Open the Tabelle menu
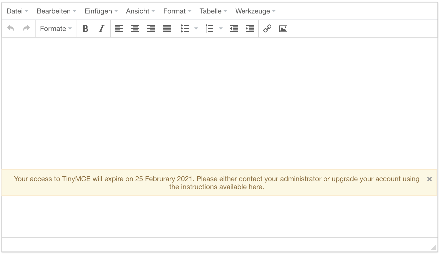 point(213,11)
